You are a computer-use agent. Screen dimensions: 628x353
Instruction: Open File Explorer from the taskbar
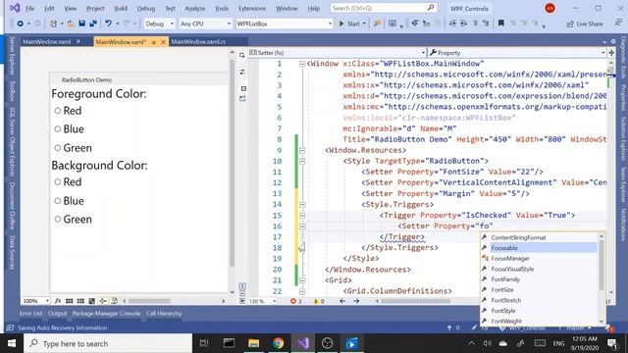coord(253,343)
